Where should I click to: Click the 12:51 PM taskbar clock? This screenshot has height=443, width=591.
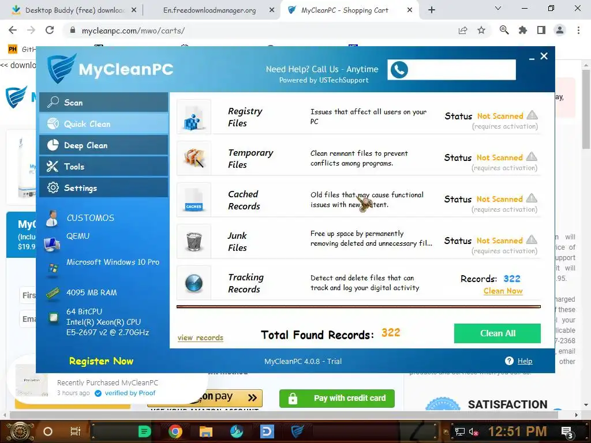[x=517, y=431]
